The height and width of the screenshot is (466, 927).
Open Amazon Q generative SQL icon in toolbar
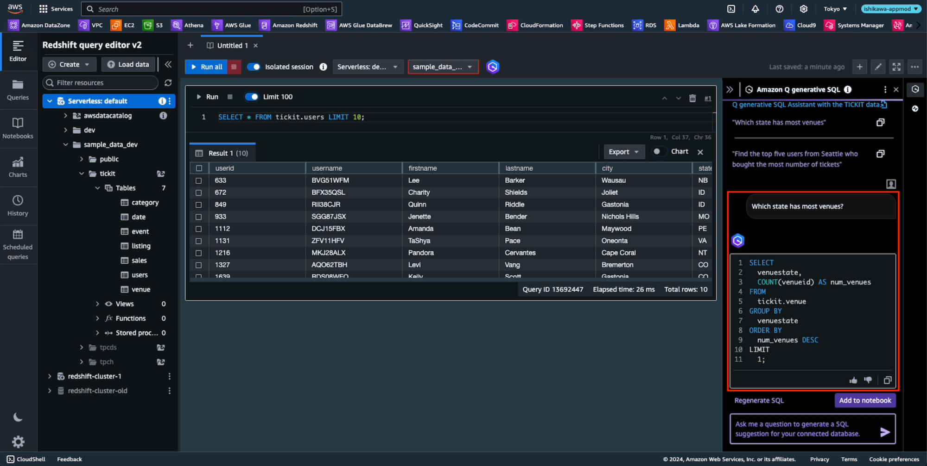[x=493, y=67]
